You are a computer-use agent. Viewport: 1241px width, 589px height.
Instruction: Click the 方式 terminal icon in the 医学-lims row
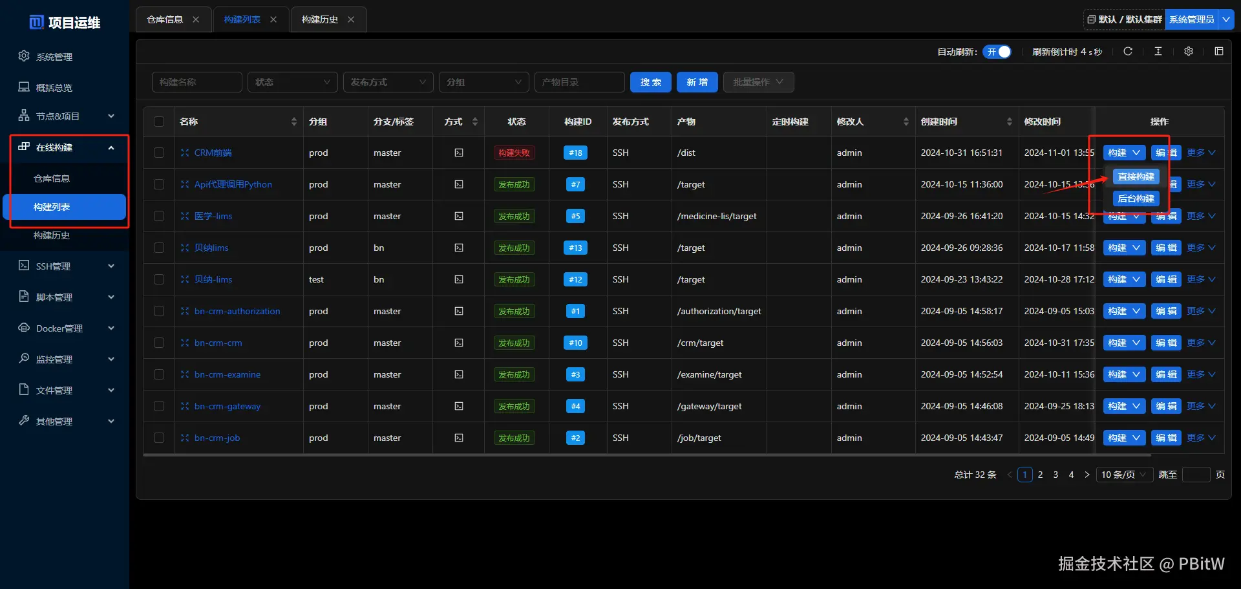[x=459, y=216]
